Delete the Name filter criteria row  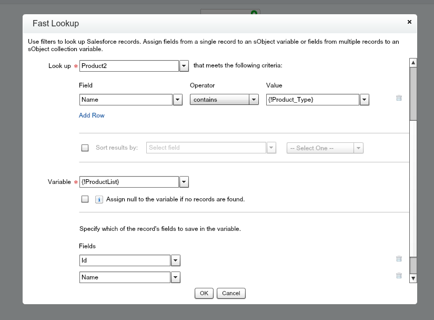399,98
